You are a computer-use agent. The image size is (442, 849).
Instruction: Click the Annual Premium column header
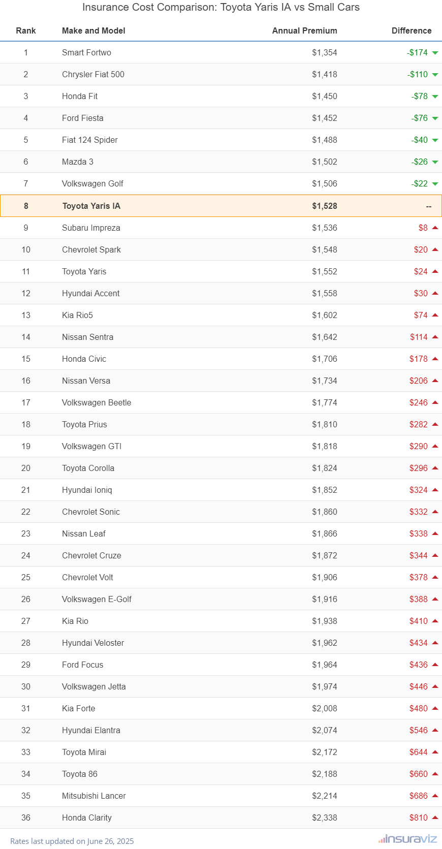pyautogui.click(x=304, y=30)
